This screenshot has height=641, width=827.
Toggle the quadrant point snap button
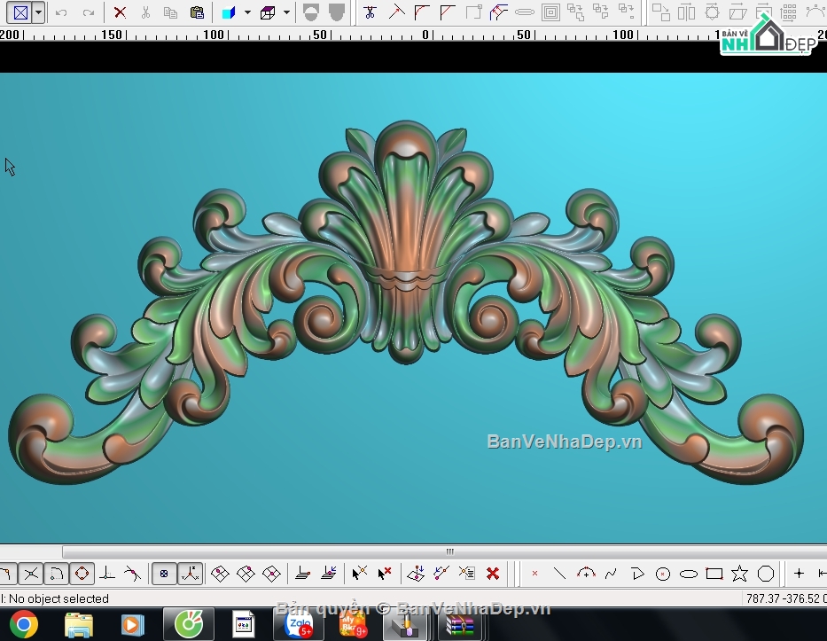tap(82, 574)
